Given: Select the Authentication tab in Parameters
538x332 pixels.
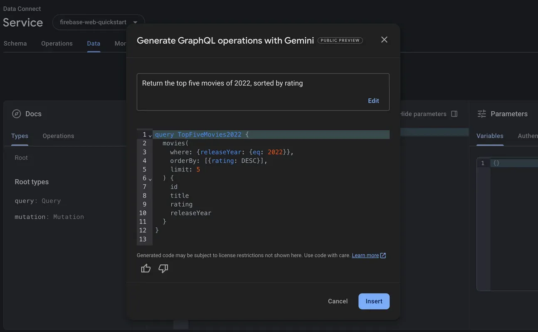Looking at the screenshot, I should coord(528,136).
